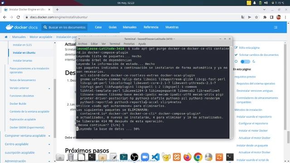Viewport: 290px width, 163px height.
Task: Click Motor acoplable breadcrumb link
Action: (41, 37)
